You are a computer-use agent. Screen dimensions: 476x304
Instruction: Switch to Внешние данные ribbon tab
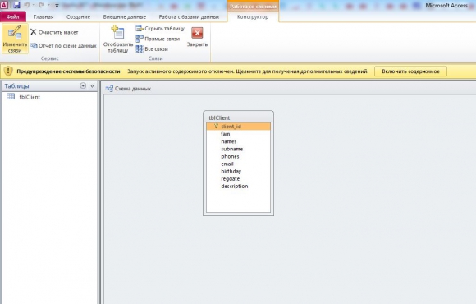125,16
